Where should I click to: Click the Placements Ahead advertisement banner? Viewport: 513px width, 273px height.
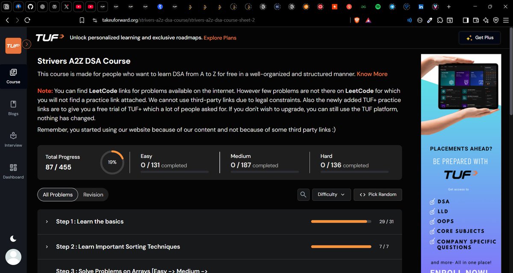pyautogui.click(x=460, y=163)
